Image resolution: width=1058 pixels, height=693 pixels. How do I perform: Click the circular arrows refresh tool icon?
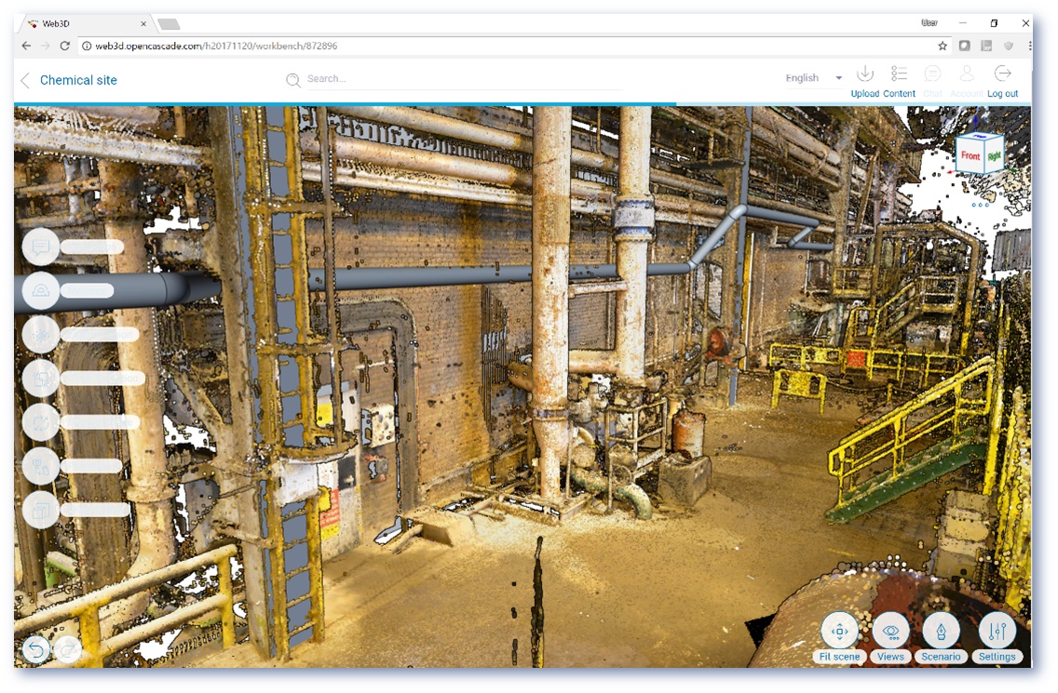tap(41, 422)
